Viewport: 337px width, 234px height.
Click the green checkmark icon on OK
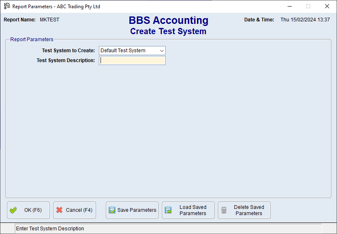[14, 210]
